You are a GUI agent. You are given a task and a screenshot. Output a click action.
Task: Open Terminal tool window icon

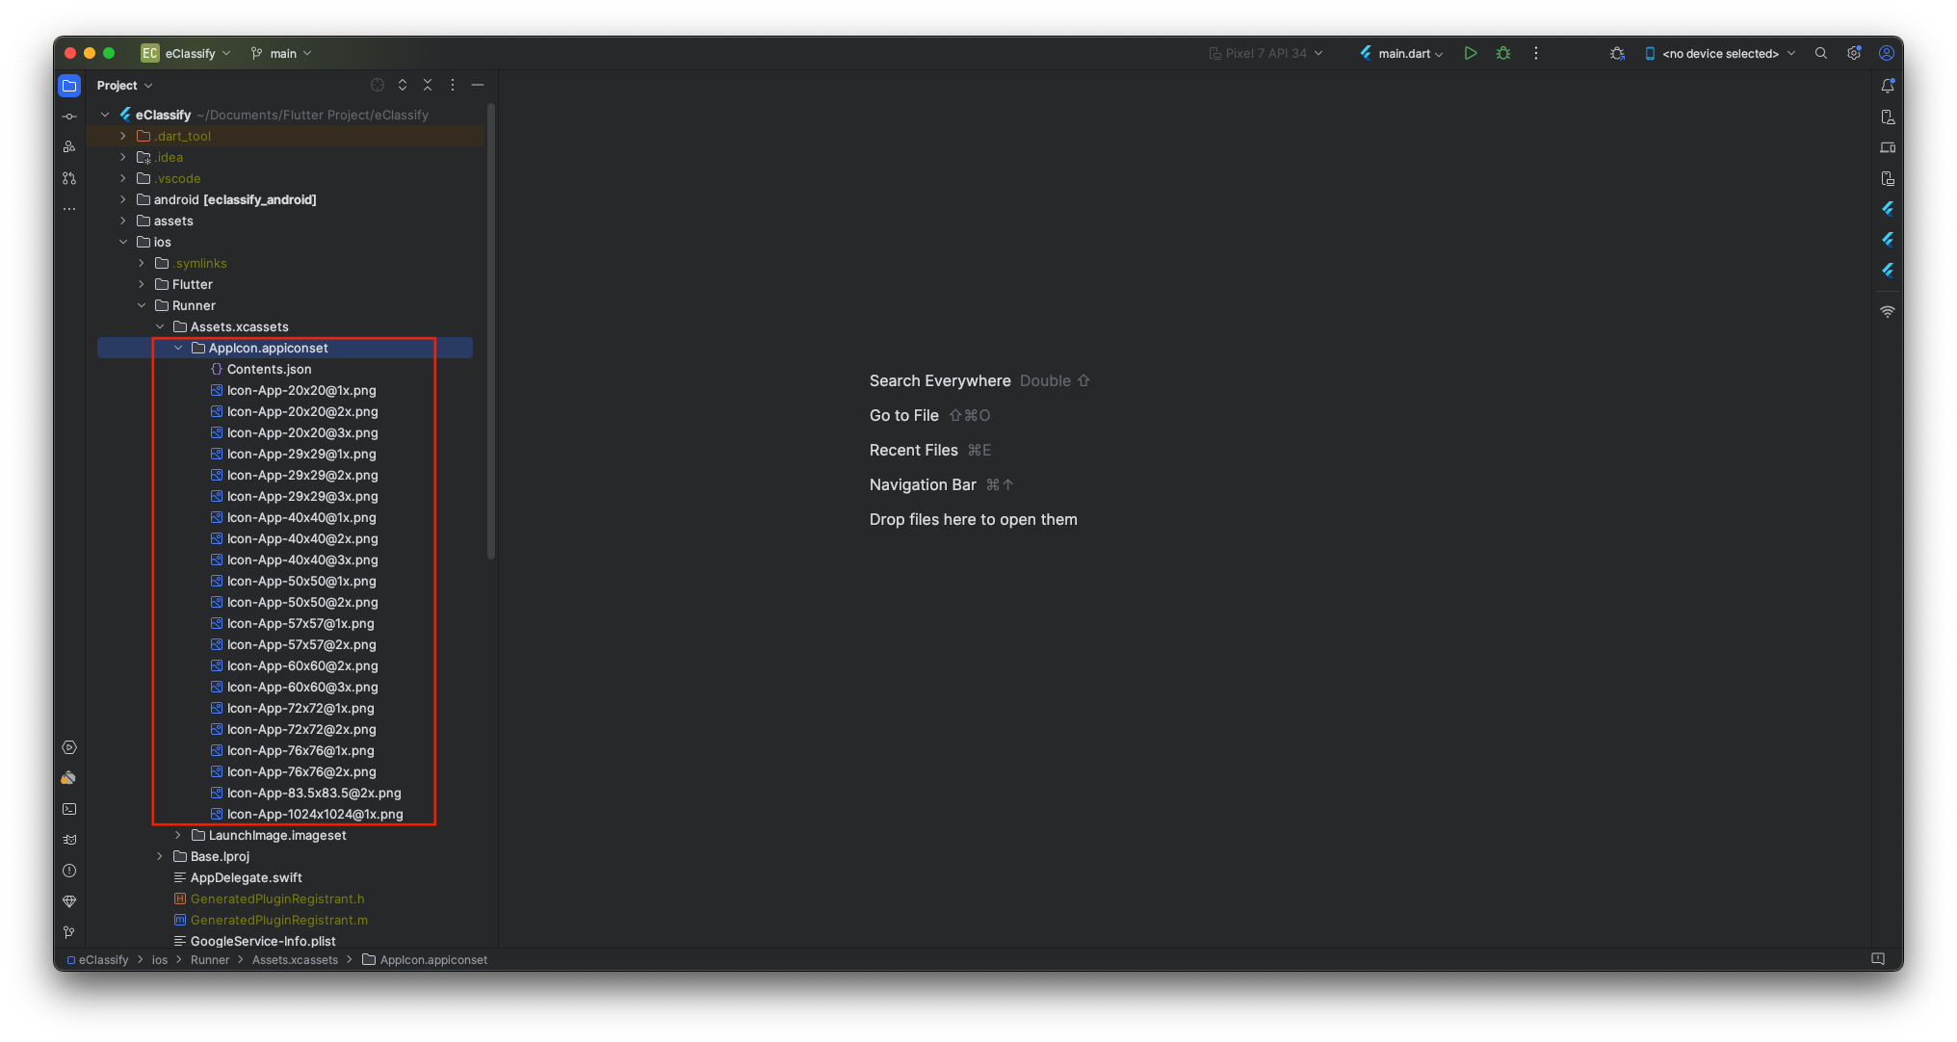coord(69,809)
